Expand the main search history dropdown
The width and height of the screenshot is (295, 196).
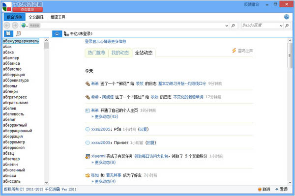(227, 26)
